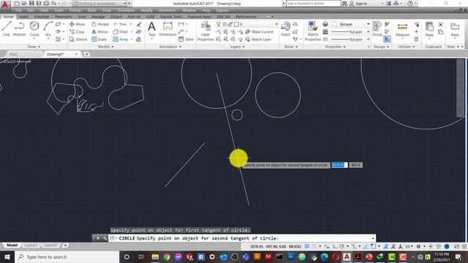Click the Move tool
Screen dimensions: 468x263
point(77,24)
